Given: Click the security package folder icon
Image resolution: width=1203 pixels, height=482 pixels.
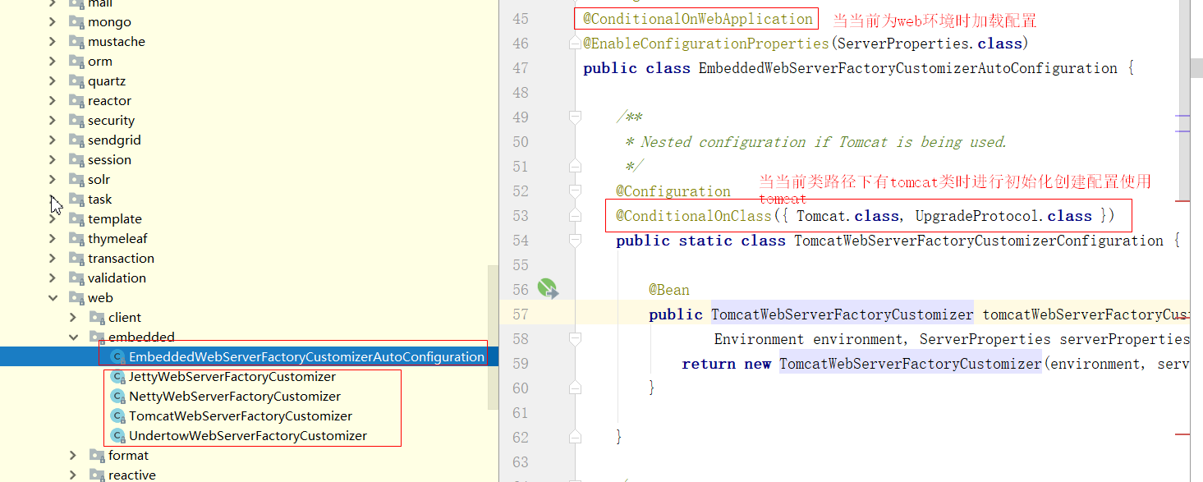Looking at the screenshot, I should tap(76, 121).
